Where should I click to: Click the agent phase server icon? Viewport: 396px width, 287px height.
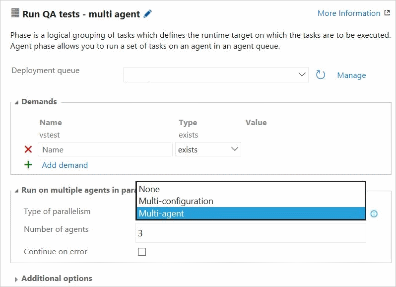click(x=15, y=13)
